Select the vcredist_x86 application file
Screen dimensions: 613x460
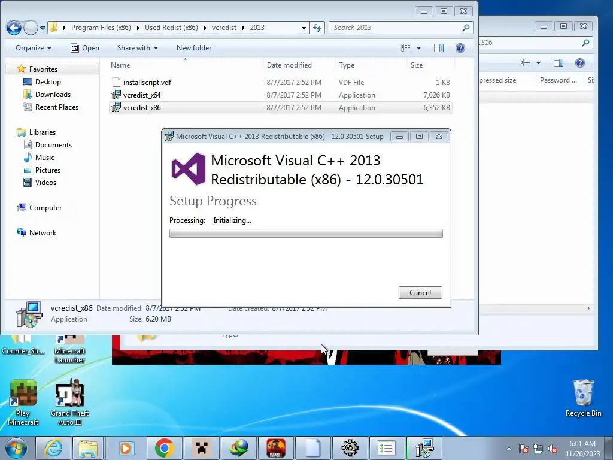tap(281, 108)
